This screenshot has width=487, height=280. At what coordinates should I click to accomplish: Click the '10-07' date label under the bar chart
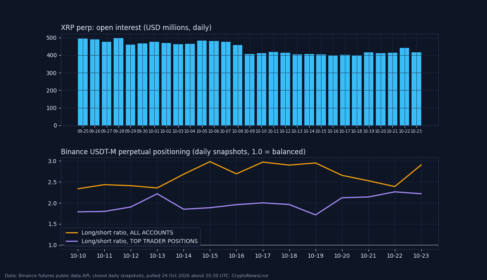pos(226,131)
